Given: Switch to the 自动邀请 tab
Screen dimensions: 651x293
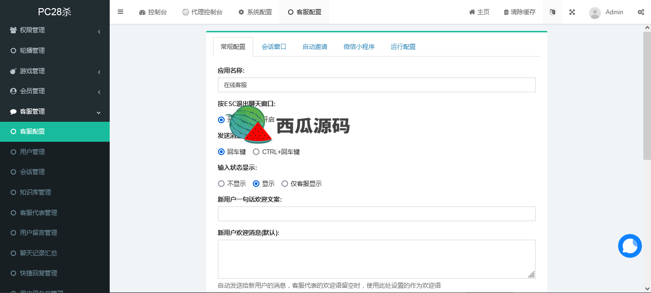Looking at the screenshot, I should (315, 47).
